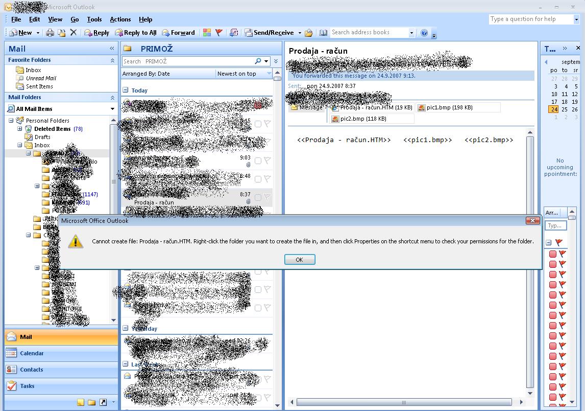The width and height of the screenshot is (585, 411).
Task: Collapse the Mail Folders section
Action: pos(112,98)
